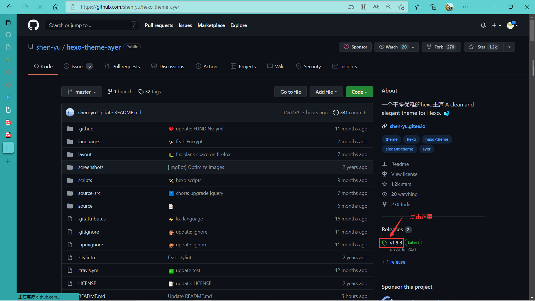This screenshot has height=301, width=535.
Task: Open the Insights tab
Action: 345,67
